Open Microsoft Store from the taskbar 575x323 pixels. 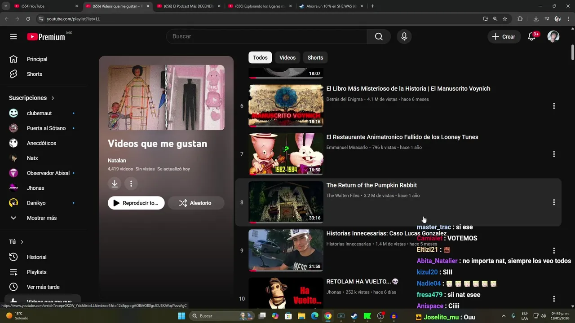tap(288, 316)
